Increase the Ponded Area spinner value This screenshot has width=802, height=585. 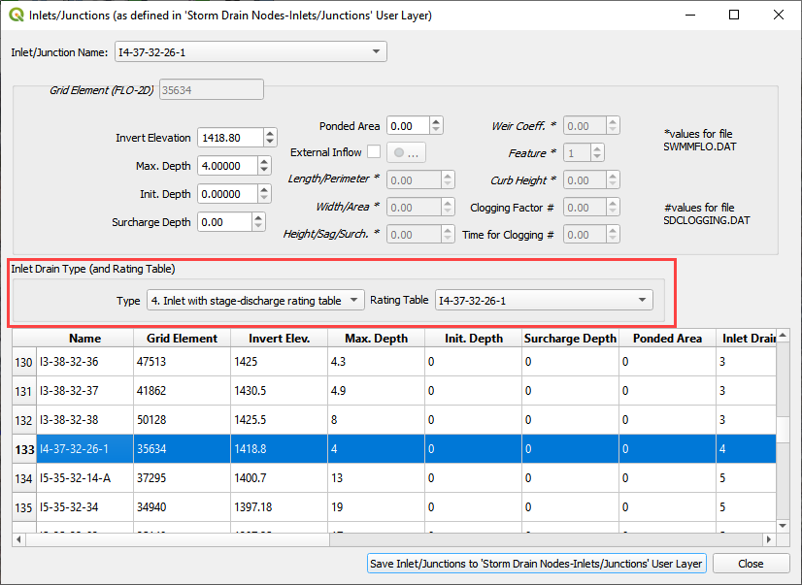pos(437,121)
